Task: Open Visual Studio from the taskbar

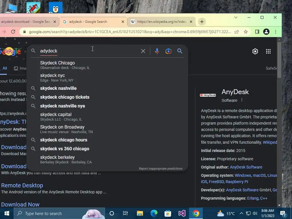Action: [x=182, y=213]
